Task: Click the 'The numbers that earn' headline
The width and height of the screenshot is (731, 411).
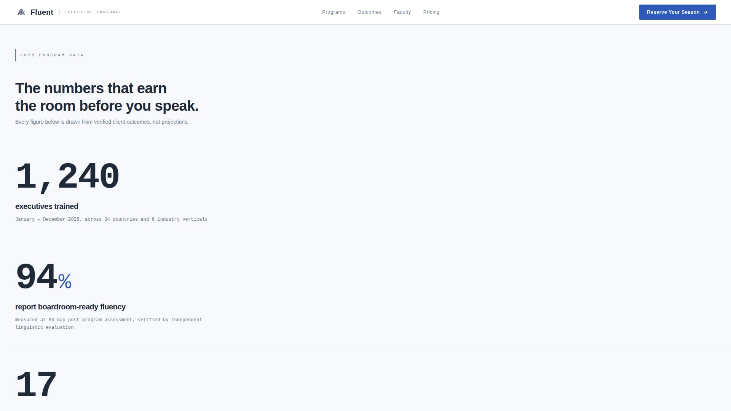Action: pos(107,97)
